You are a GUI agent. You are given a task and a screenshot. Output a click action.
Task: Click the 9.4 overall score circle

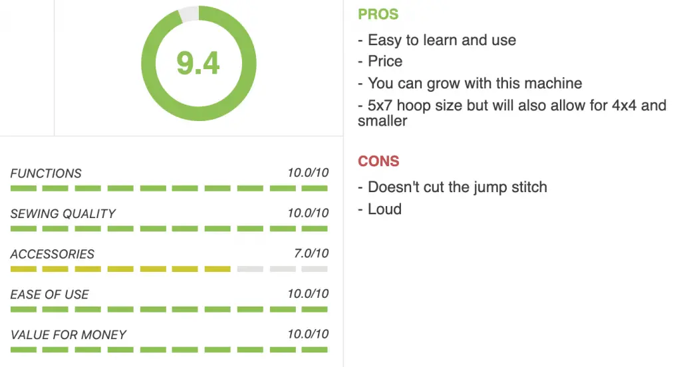pyautogui.click(x=198, y=63)
